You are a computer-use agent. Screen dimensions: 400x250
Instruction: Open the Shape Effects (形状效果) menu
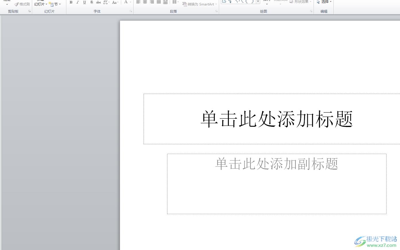click(300, 2)
